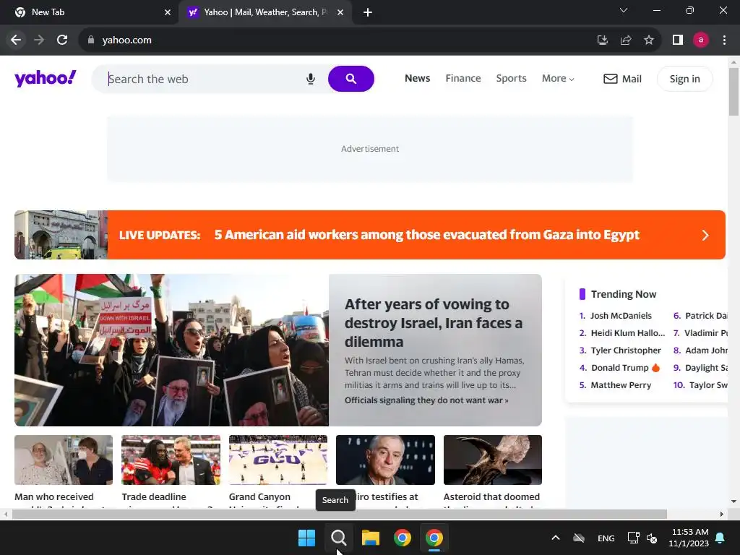Open Chrome profile avatar 'a'

pyautogui.click(x=701, y=40)
